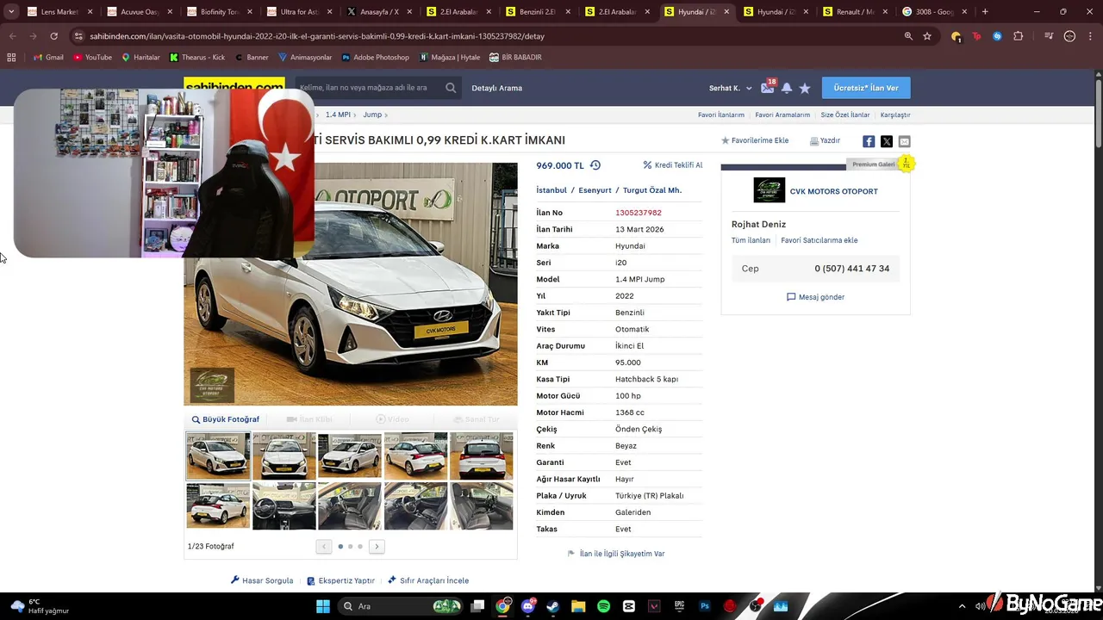Click the address bar URL field
Screen dimensions: 1103x620
483,36
